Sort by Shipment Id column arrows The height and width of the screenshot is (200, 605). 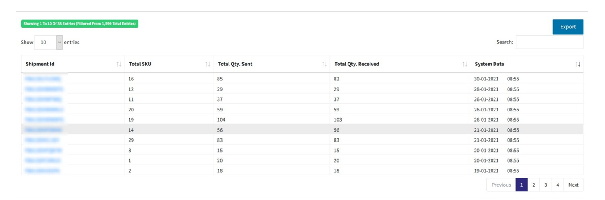pyautogui.click(x=119, y=64)
